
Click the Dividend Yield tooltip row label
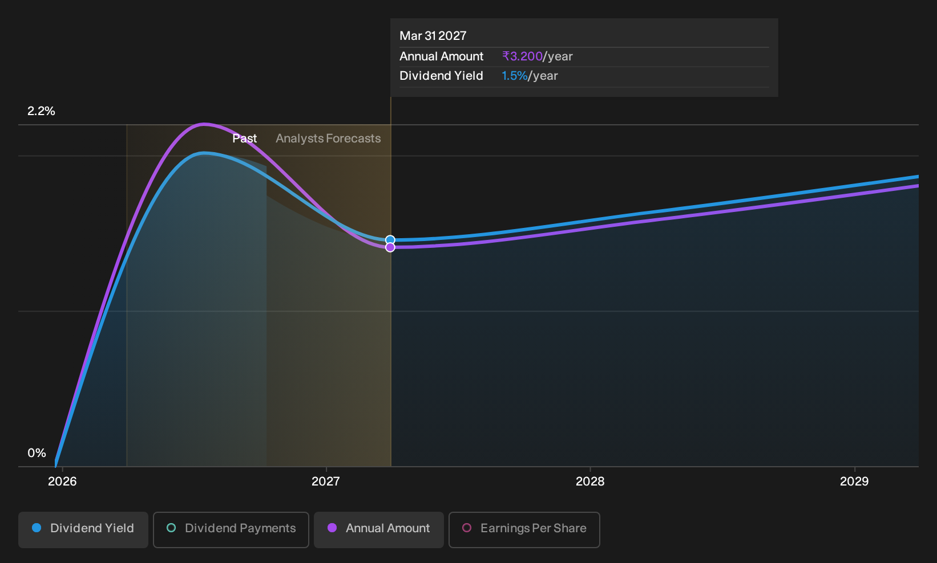click(441, 76)
